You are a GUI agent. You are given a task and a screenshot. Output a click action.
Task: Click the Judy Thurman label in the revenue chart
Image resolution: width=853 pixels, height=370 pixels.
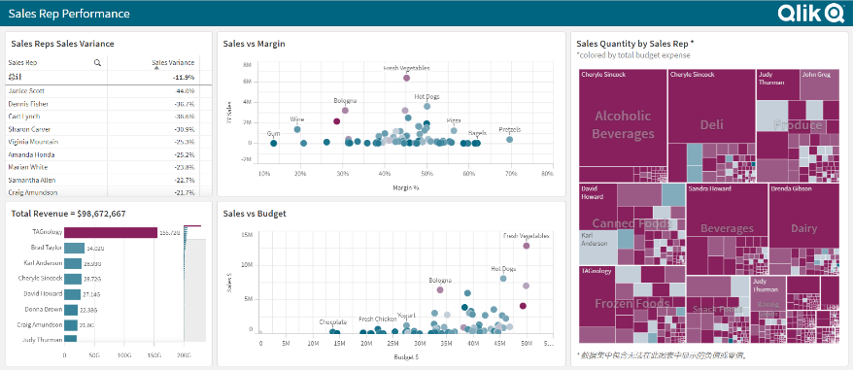point(42,340)
